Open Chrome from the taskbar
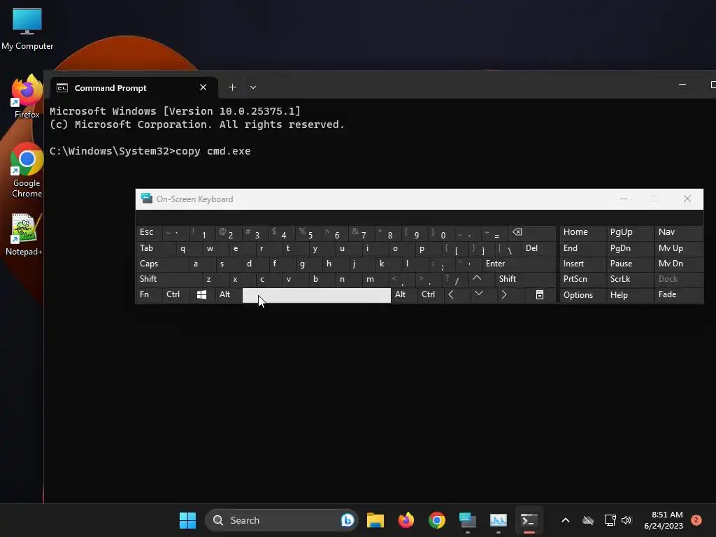This screenshot has width=716, height=537. (436, 520)
